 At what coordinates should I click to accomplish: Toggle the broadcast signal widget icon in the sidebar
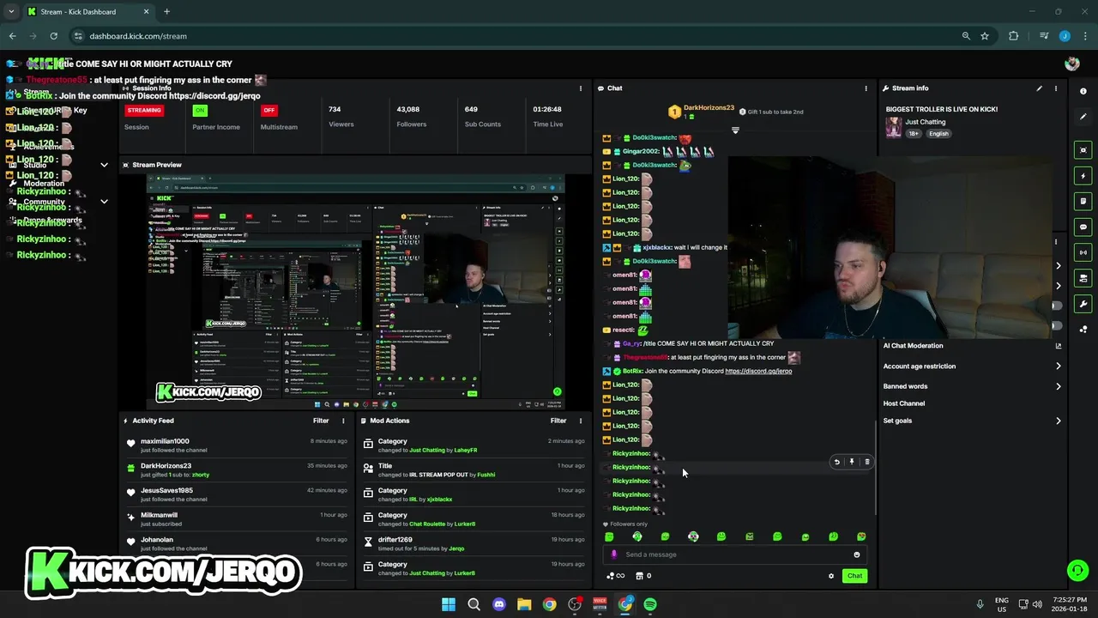(x=1083, y=252)
